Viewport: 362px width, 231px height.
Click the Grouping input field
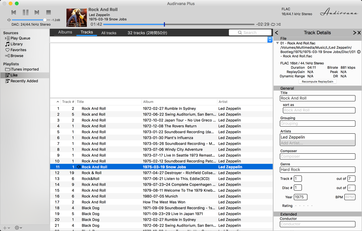click(318, 124)
